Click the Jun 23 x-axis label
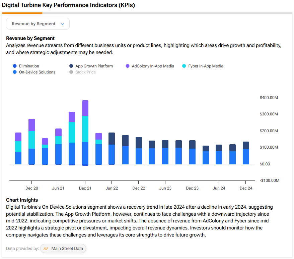The height and width of the screenshot is (259, 294). 165,188
